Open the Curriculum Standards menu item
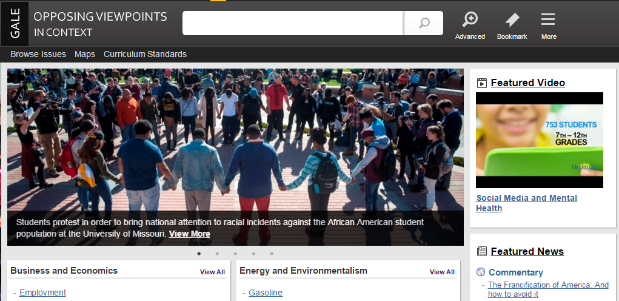The image size is (619, 301). tap(145, 54)
